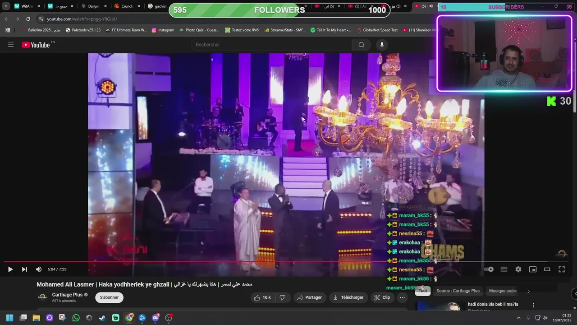Focus the Rechercher search box
Viewport: 577px width, 325px height.
point(271,45)
